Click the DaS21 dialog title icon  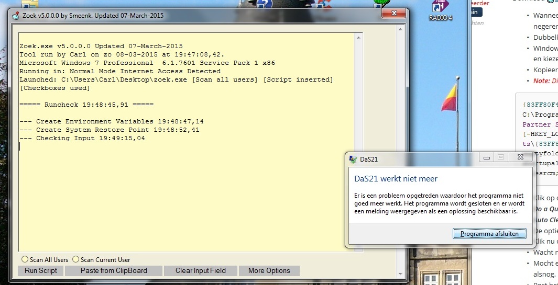pyautogui.click(x=353, y=159)
